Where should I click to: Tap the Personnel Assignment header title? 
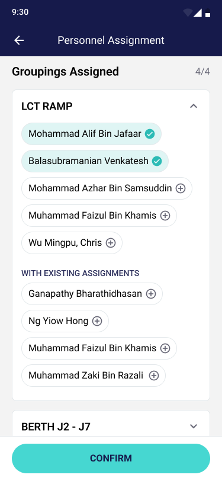click(111, 40)
